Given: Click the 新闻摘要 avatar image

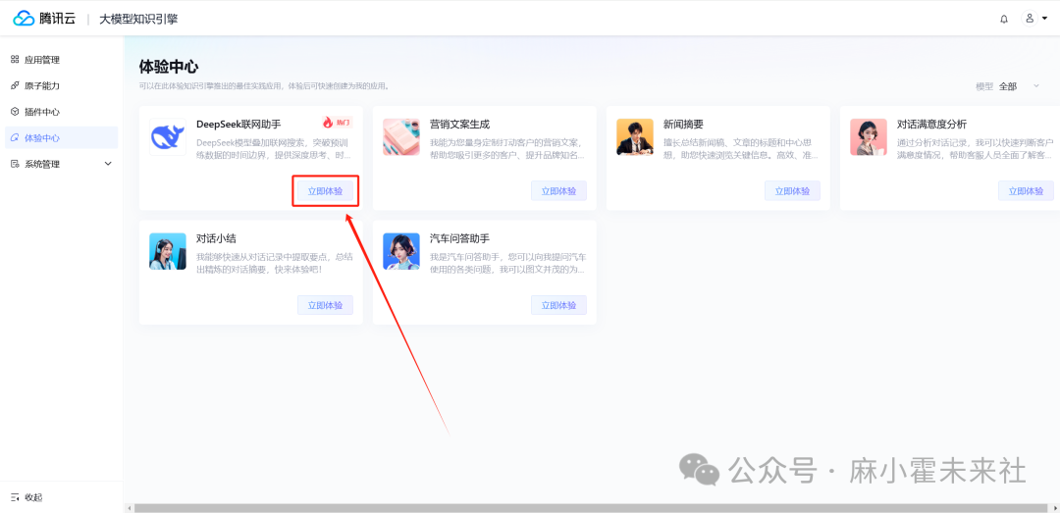Looking at the screenshot, I should click(635, 137).
